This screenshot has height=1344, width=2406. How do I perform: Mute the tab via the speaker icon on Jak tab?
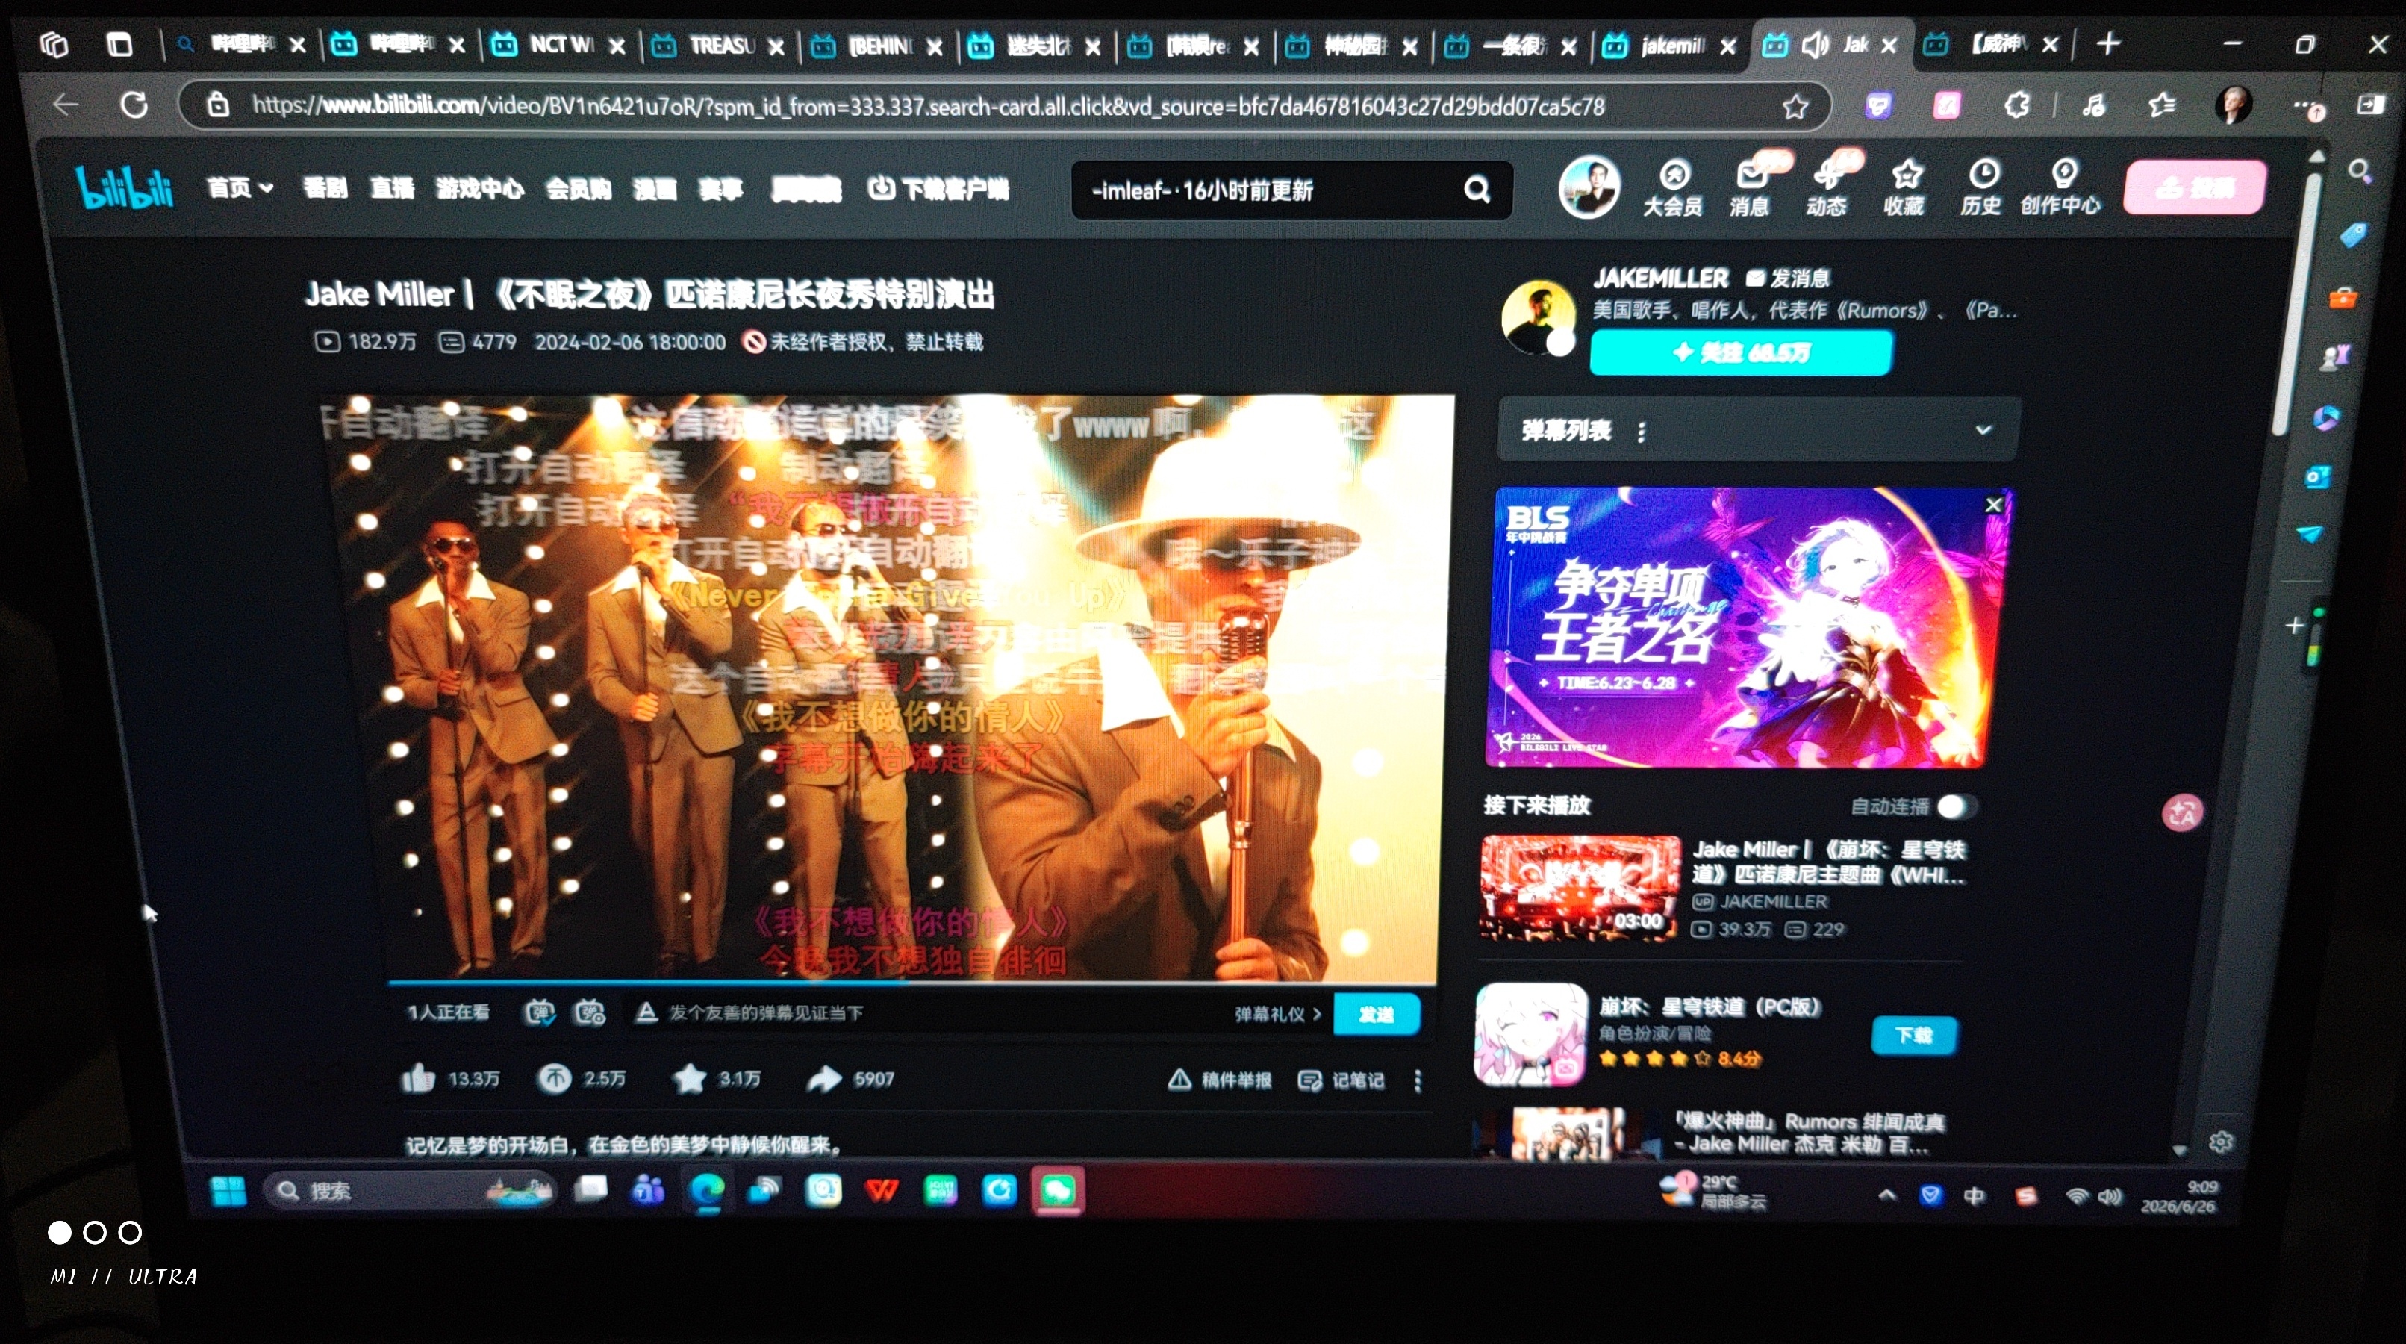(1815, 45)
